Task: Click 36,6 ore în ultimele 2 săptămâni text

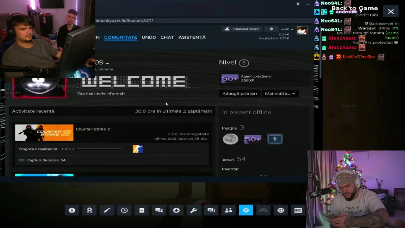Action: click(x=173, y=111)
